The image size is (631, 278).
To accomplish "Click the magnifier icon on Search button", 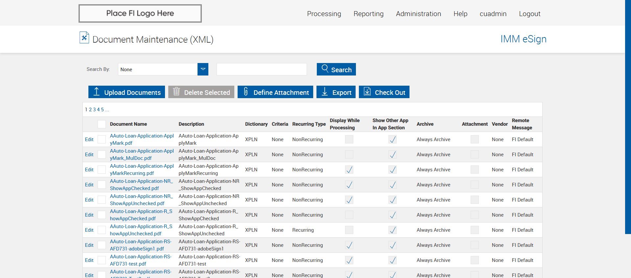I will (325, 69).
